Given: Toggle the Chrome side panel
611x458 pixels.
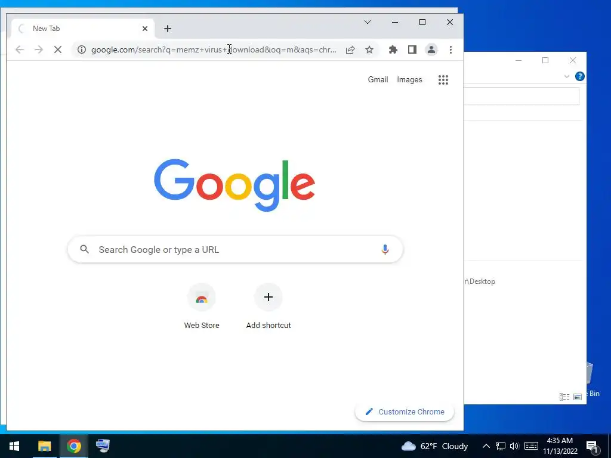Looking at the screenshot, I should pyautogui.click(x=412, y=49).
